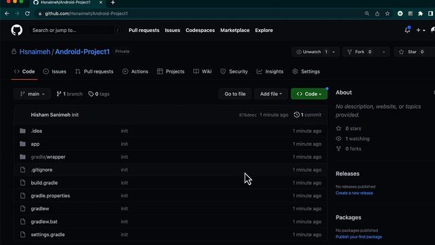This screenshot has width=435, height=245.
Task: Click the file icon beside .gitignore
Action: tap(22, 169)
